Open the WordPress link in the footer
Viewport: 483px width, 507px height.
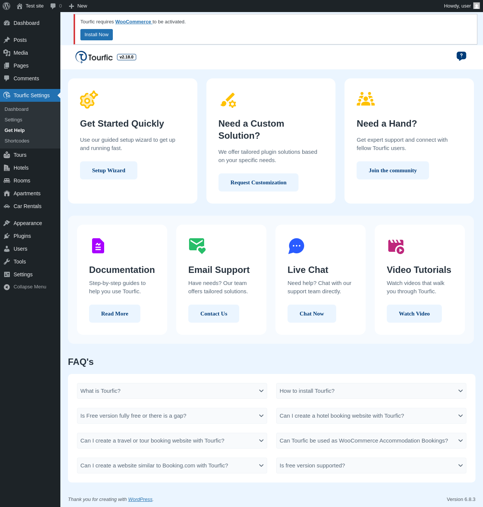pos(140,499)
